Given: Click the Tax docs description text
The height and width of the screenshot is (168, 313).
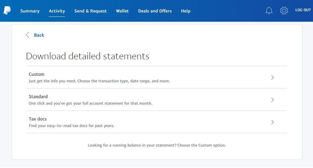Looking at the screenshot, I should (71, 125).
